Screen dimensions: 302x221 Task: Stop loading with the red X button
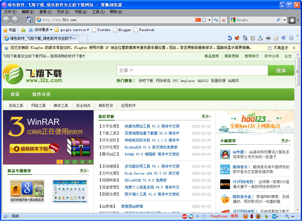tap(224, 20)
